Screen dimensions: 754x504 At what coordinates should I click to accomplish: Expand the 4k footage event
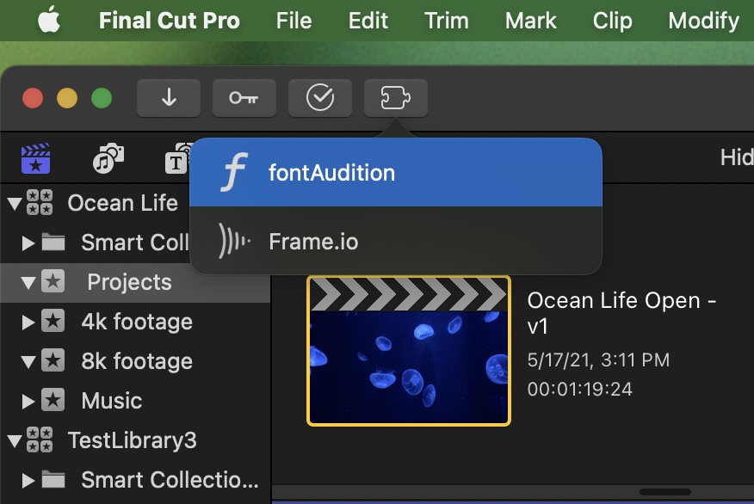28,323
